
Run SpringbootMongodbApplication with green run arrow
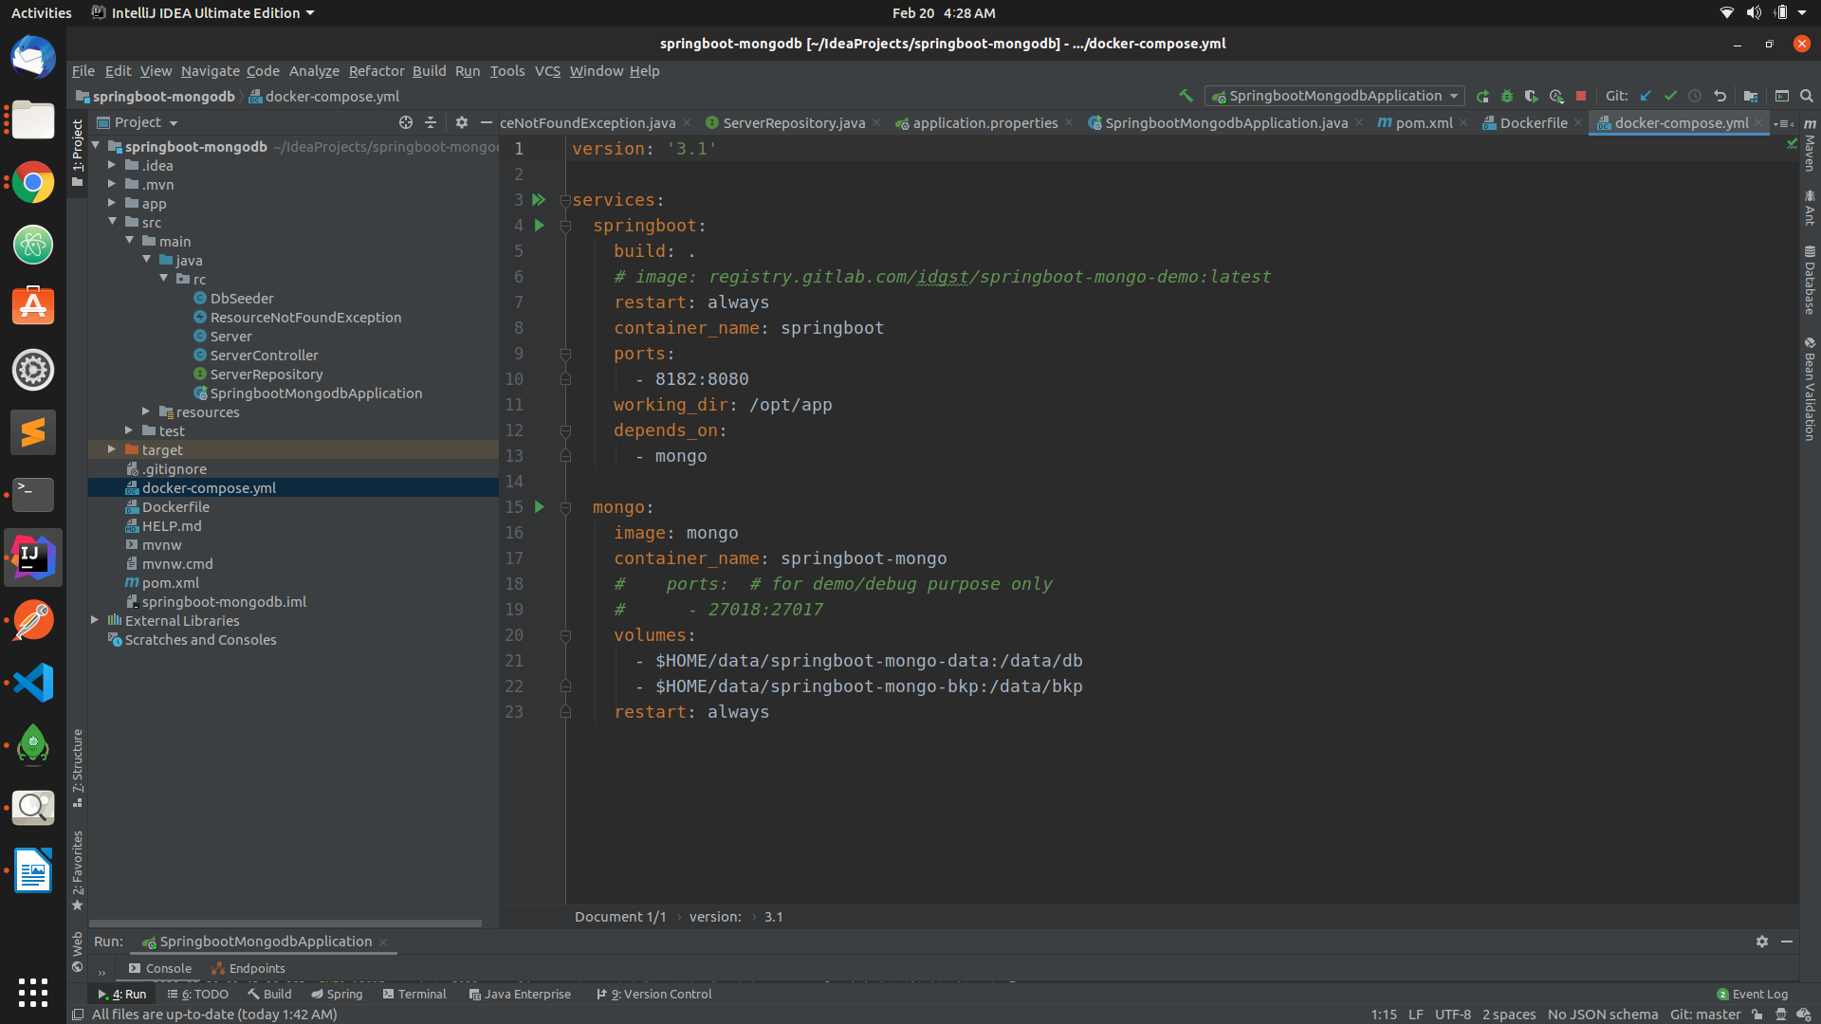click(1482, 96)
